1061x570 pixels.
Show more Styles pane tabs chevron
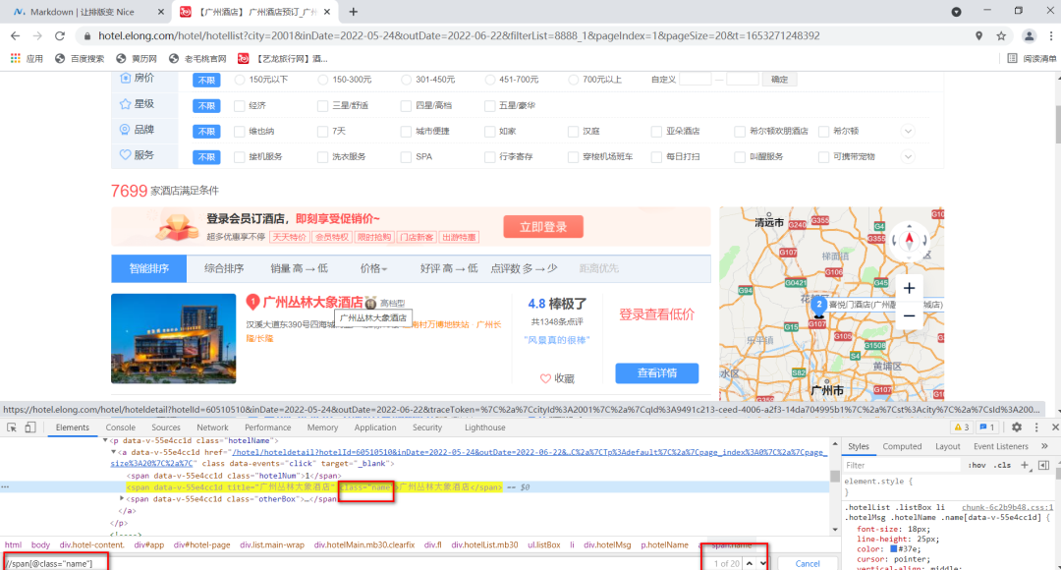[x=1044, y=446]
